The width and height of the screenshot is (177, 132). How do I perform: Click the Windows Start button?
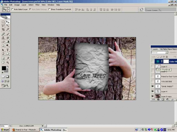(x=5, y=130)
